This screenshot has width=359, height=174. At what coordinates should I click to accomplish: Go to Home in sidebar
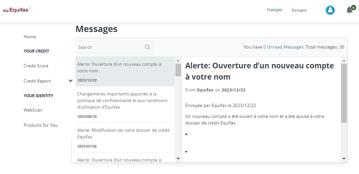30,37
